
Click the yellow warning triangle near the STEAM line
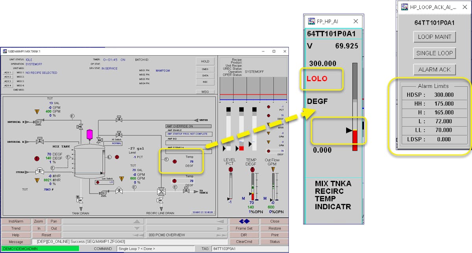[36, 180]
